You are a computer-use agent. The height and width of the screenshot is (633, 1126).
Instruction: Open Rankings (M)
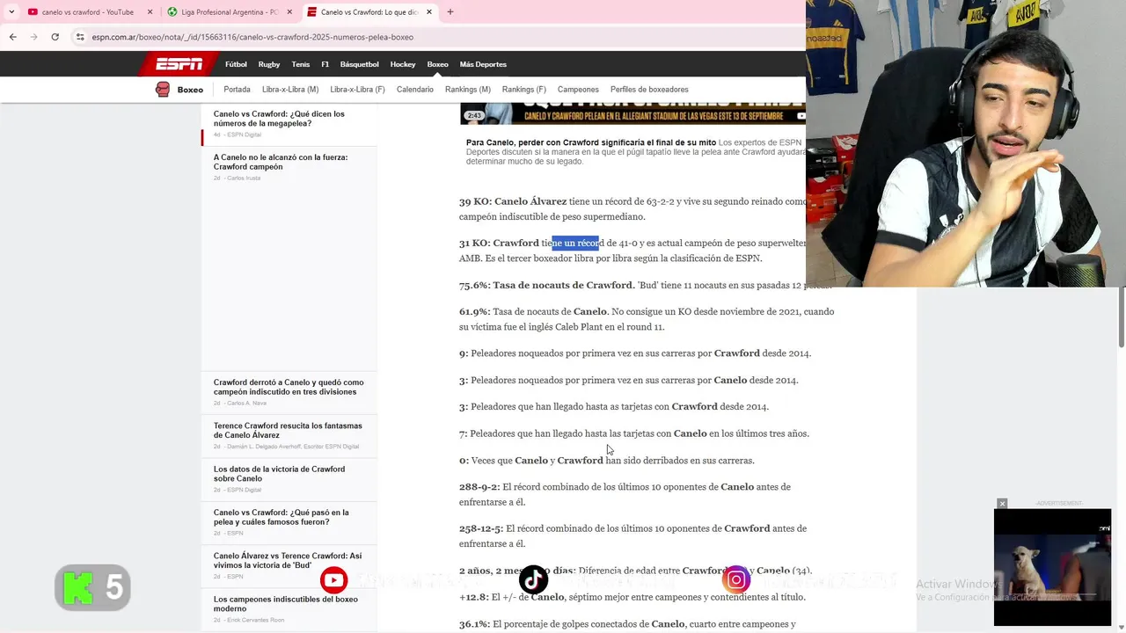coord(468,90)
